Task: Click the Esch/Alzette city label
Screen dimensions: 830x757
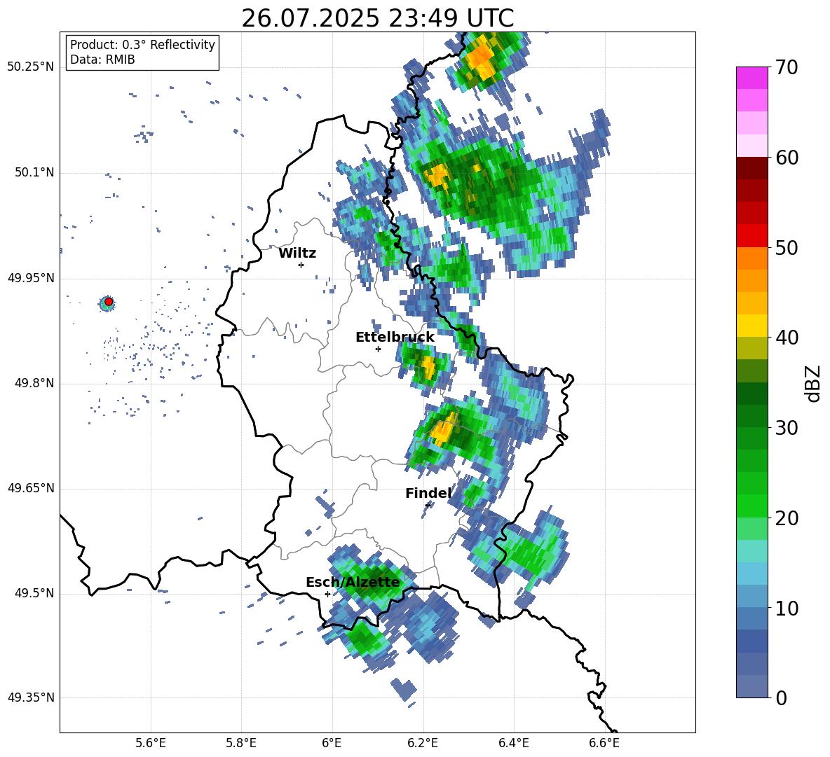Action: [353, 583]
